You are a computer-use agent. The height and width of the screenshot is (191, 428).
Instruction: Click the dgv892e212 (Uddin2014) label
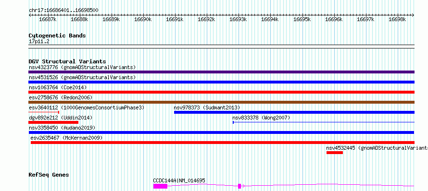[61, 118]
